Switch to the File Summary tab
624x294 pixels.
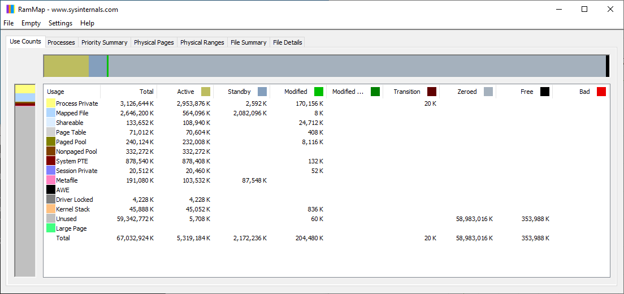tap(248, 42)
